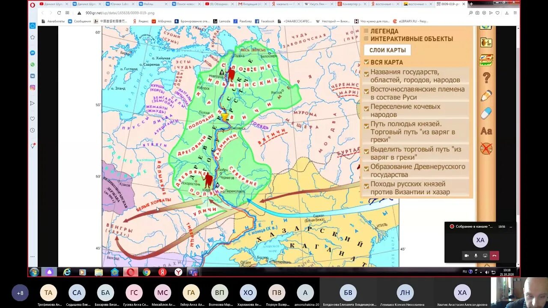Open Microsoft Teams from the taskbar

coord(194,272)
